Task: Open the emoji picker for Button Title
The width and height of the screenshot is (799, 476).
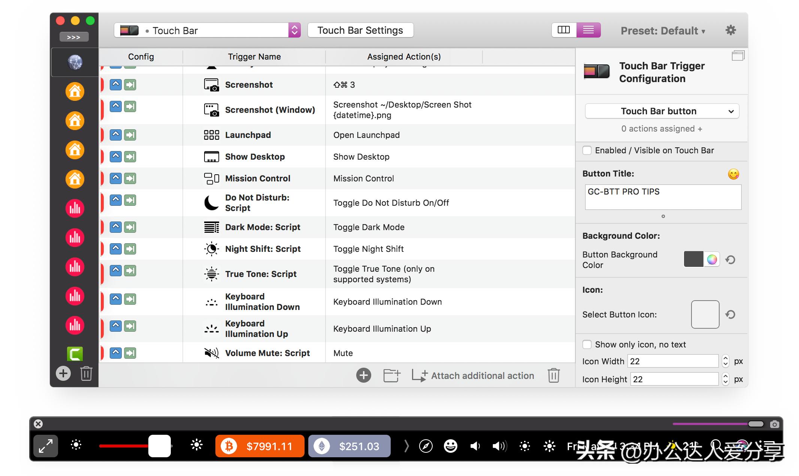Action: click(733, 174)
